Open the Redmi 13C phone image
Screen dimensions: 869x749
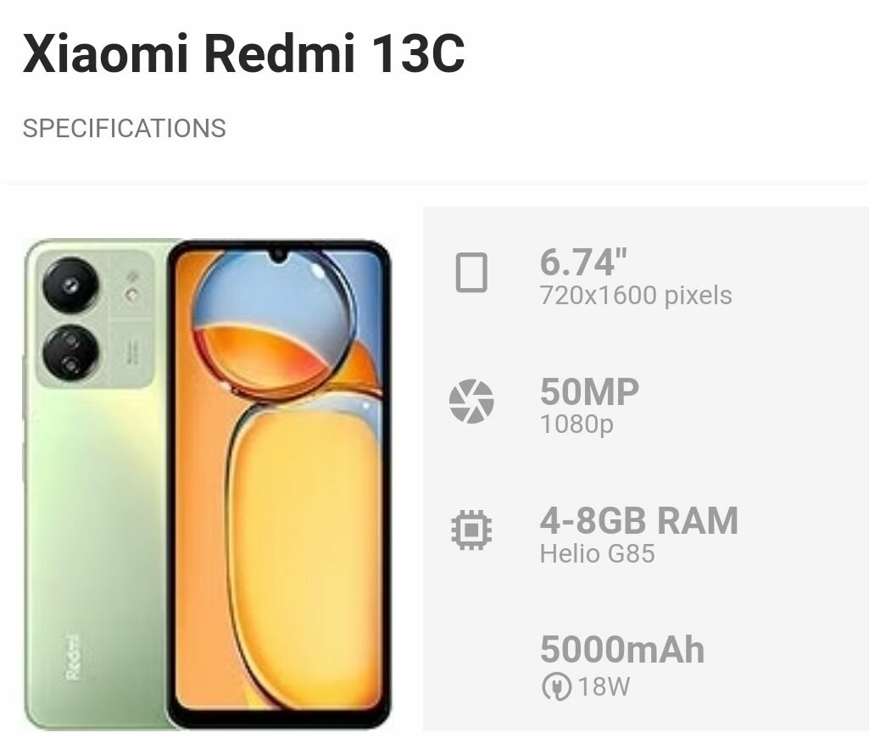(208, 485)
